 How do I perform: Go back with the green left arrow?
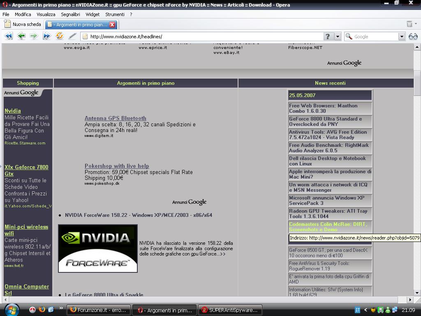click(21, 36)
